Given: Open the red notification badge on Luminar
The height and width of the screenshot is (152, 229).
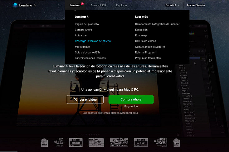Looking at the screenshot, I should (x=82, y=4).
